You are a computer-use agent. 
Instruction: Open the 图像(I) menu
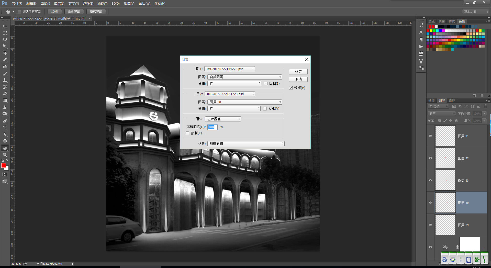point(45,4)
